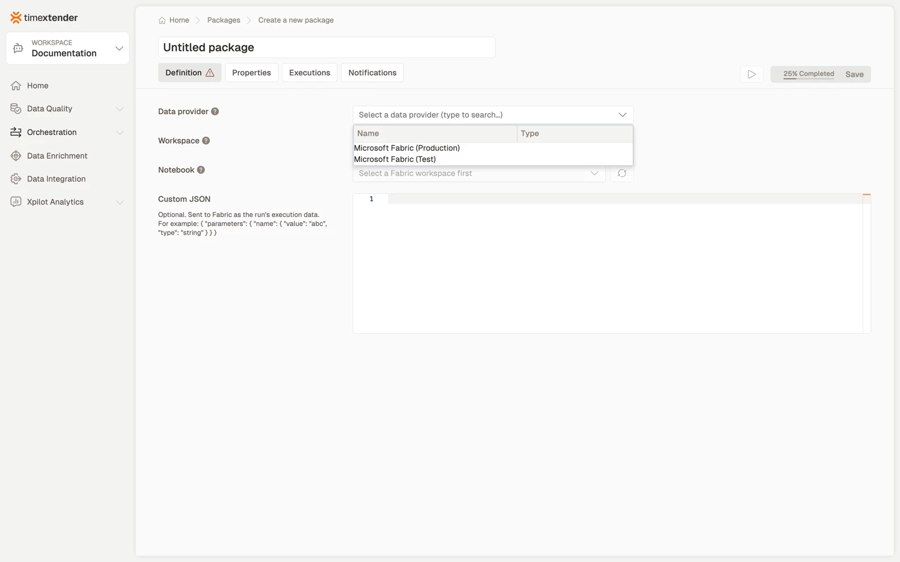Click the Data provider help icon
Image resolution: width=900 pixels, height=562 pixels.
215,111
